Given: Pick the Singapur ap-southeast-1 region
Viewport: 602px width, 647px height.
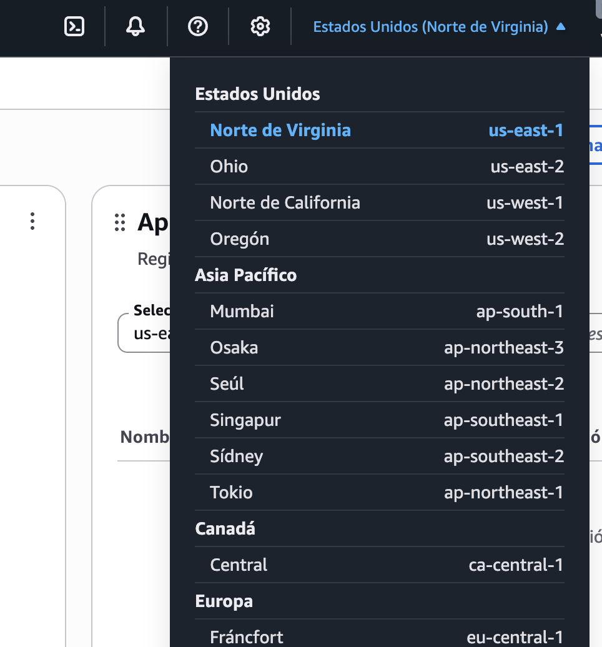Looking at the screenshot, I should (379, 420).
